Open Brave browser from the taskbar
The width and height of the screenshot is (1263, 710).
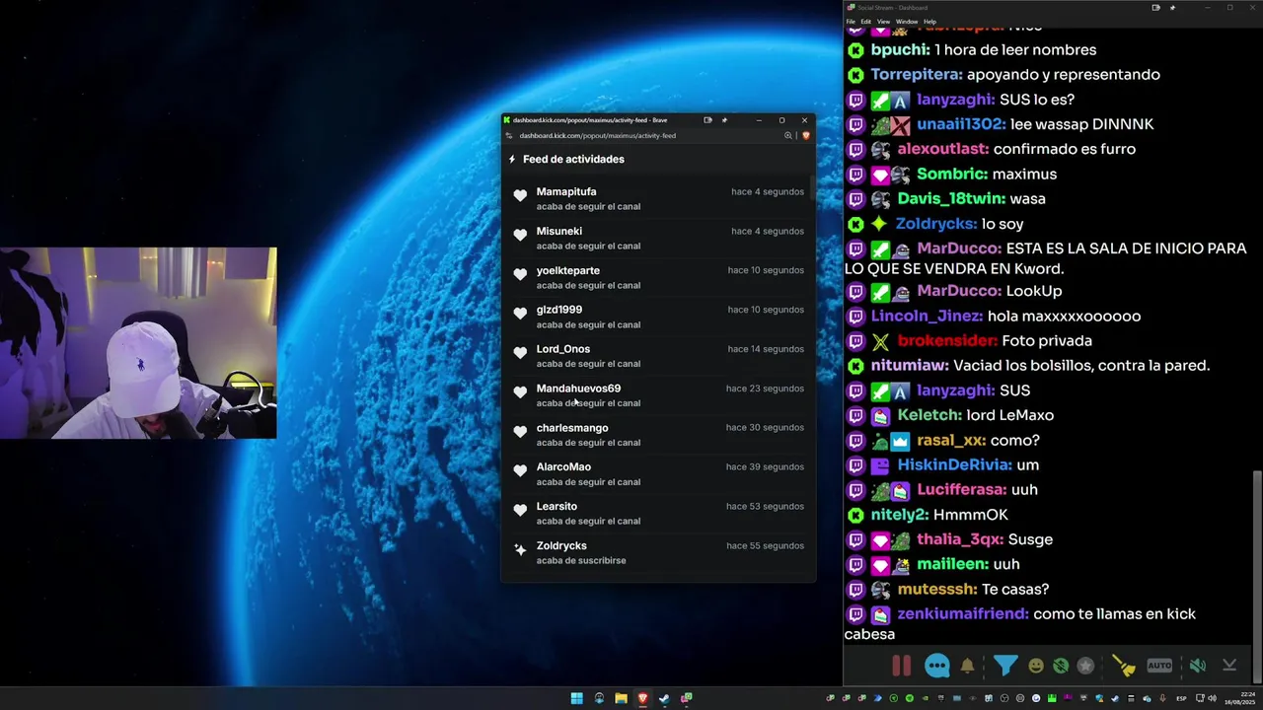pyautogui.click(x=642, y=698)
